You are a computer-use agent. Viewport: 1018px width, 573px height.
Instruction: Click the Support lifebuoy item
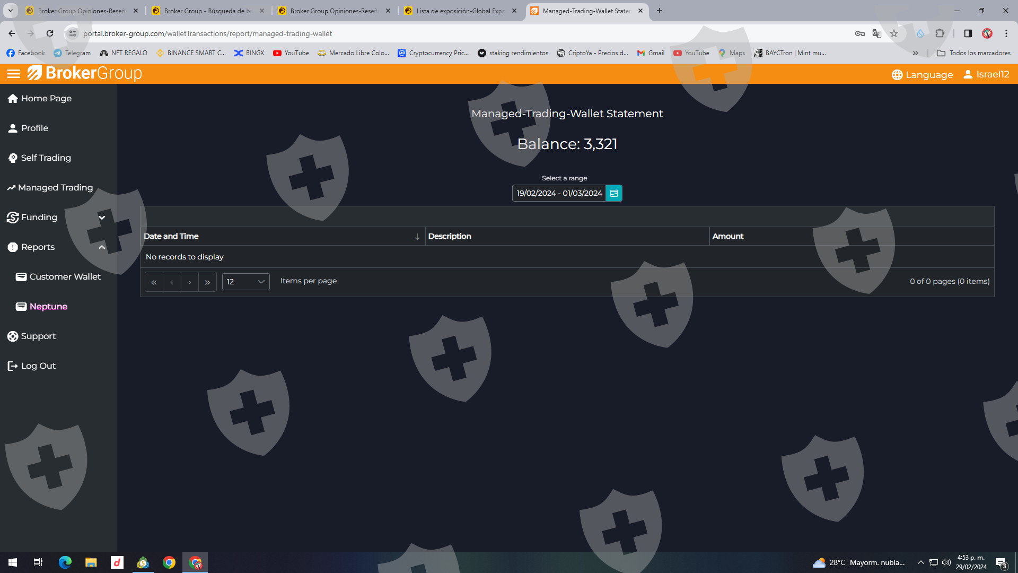(38, 336)
